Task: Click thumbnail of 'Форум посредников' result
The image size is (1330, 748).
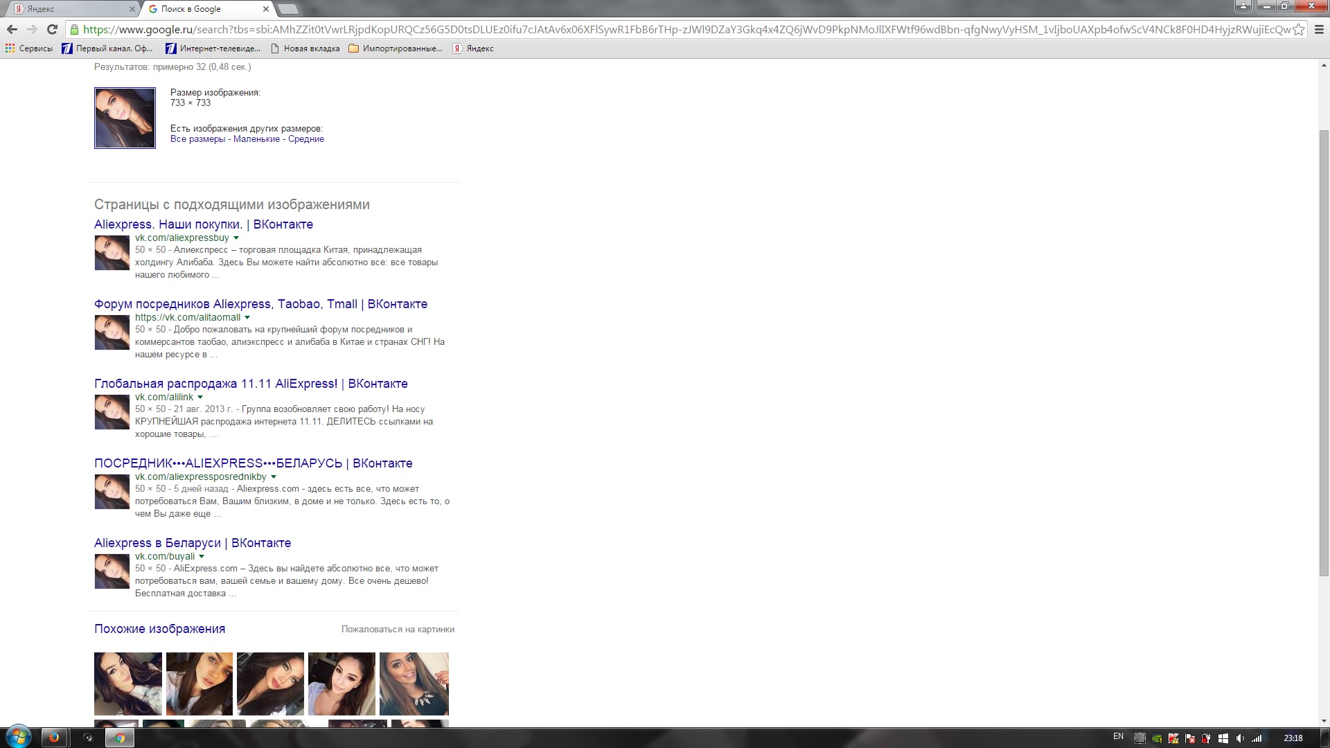Action: [x=112, y=332]
